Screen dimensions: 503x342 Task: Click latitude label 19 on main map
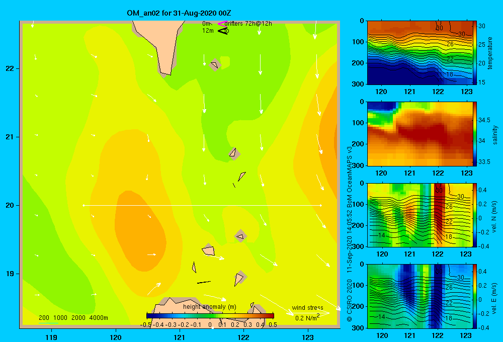[10, 274]
